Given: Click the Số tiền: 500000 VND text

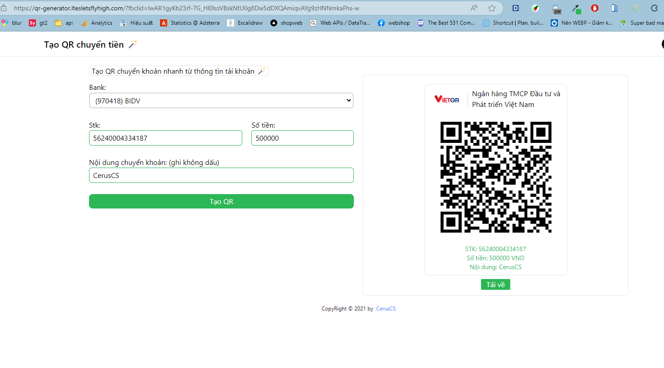Looking at the screenshot, I should (x=495, y=258).
